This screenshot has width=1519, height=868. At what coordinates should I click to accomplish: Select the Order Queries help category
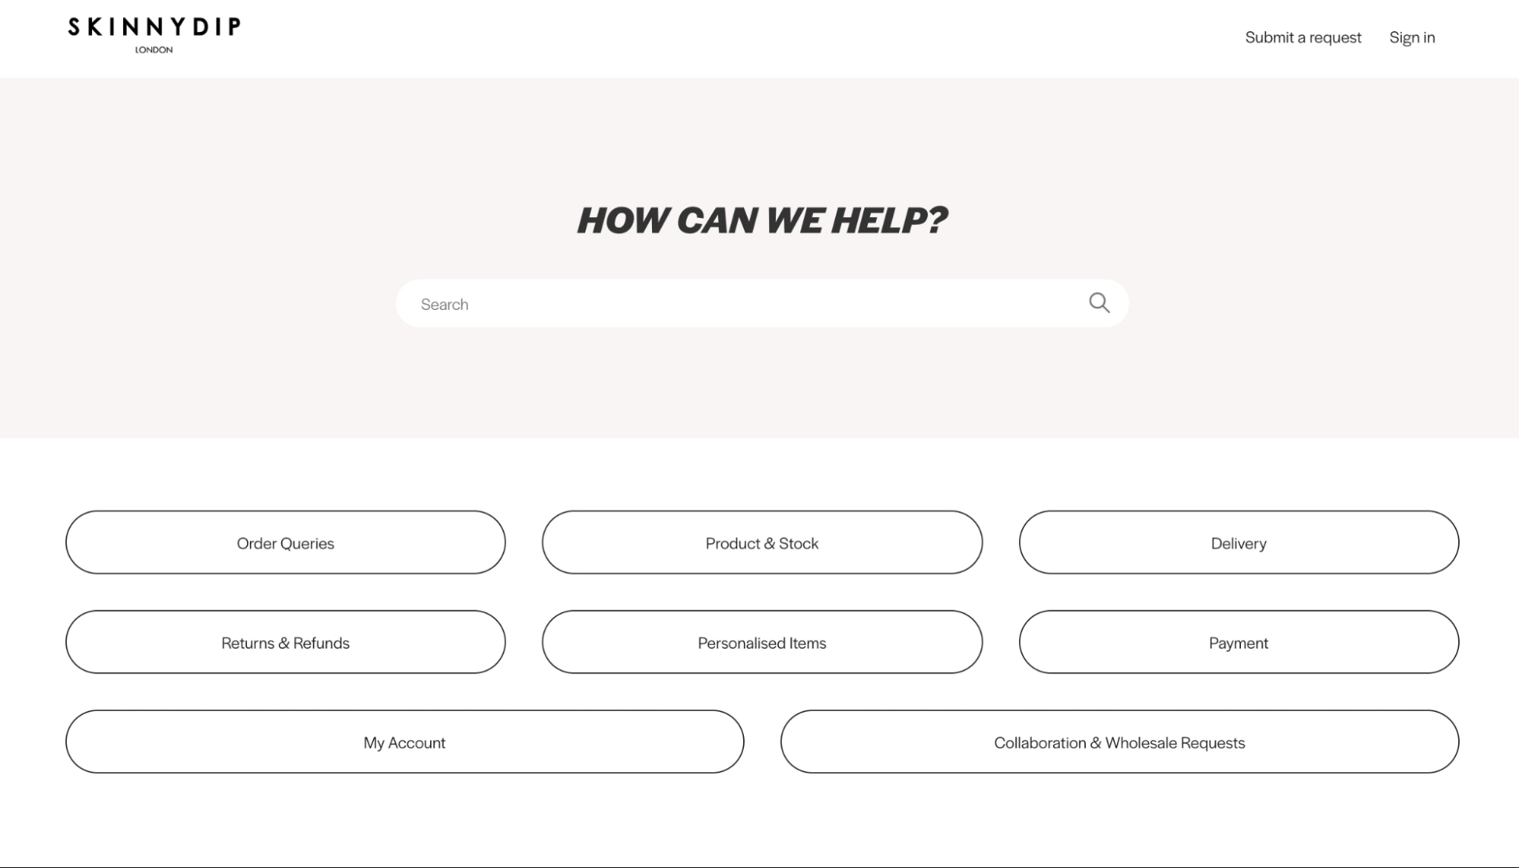[285, 542]
